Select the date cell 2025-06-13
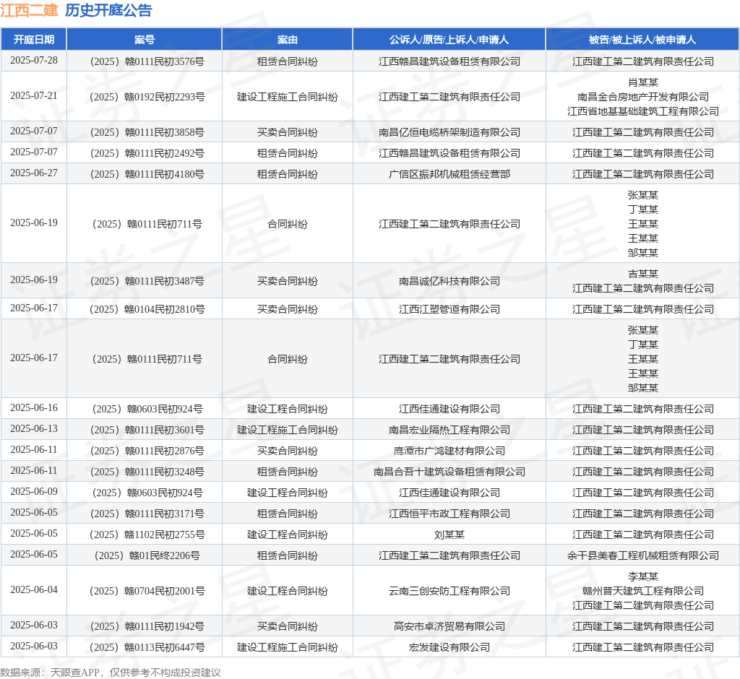The width and height of the screenshot is (740, 679). point(34,429)
